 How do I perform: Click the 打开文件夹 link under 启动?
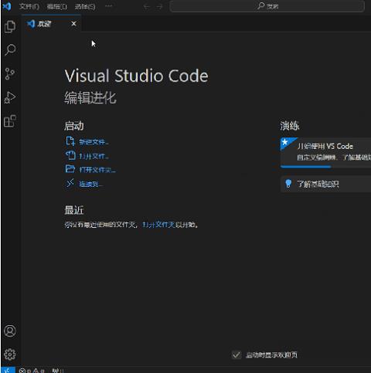point(97,170)
